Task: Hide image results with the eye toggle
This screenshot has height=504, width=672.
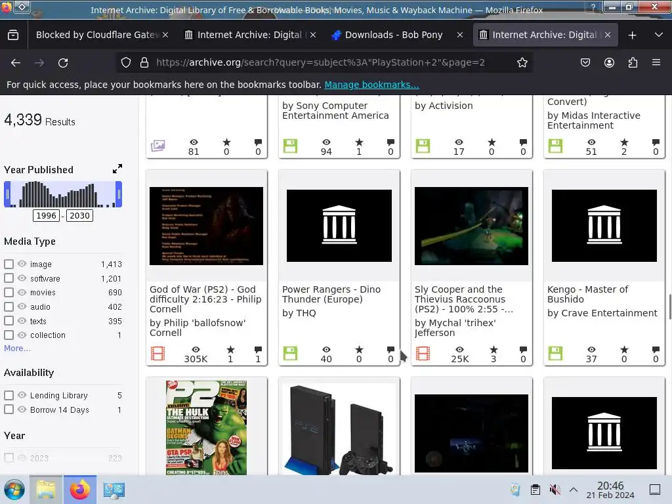Action: [x=22, y=264]
